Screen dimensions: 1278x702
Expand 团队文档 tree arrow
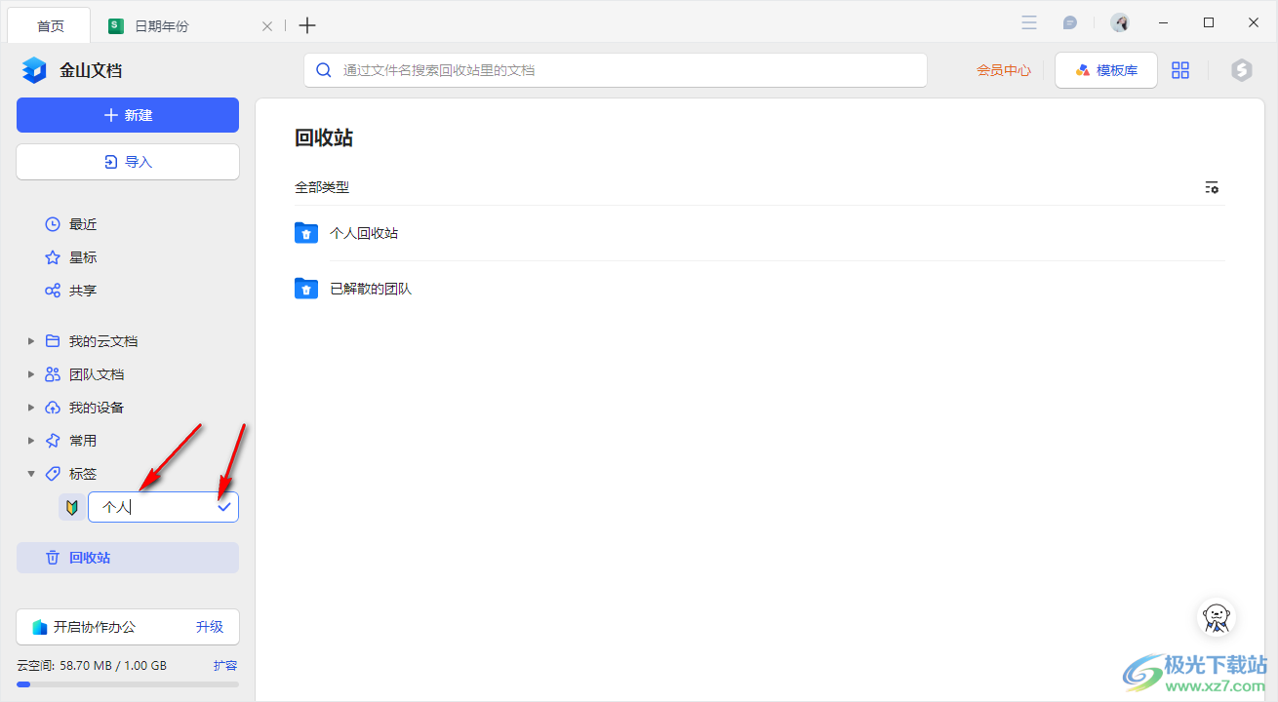click(x=31, y=374)
